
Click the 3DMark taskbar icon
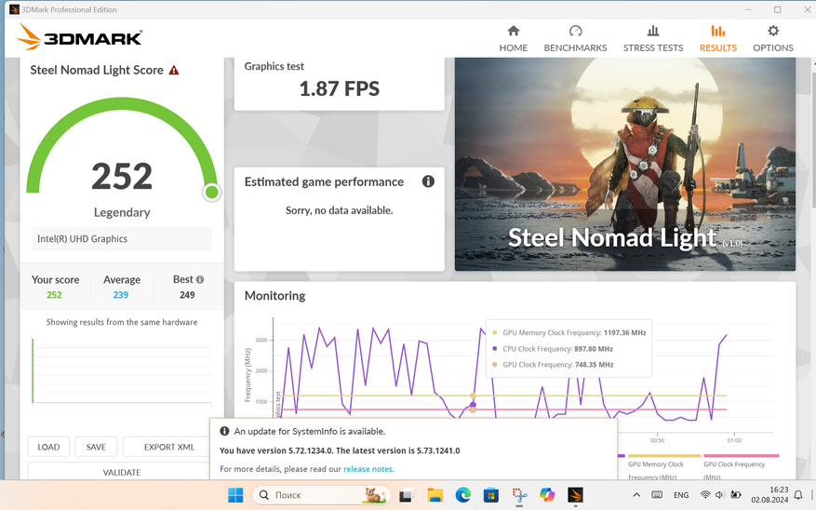click(575, 495)
